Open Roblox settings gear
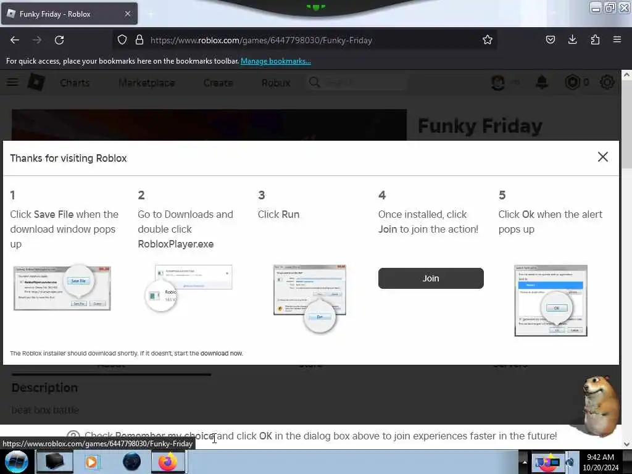Screen dimensions: 632x474 click(607, 82)
